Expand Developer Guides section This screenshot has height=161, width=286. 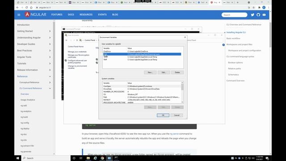50,44
